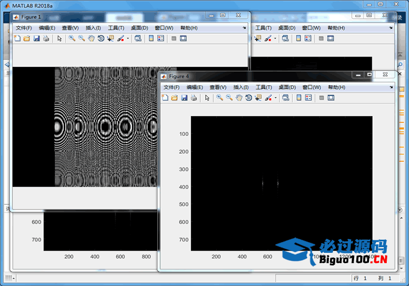The image size is (409, 286).
Task: Open 帮助(H) menu in Figure 1
Action: point(189,28)
